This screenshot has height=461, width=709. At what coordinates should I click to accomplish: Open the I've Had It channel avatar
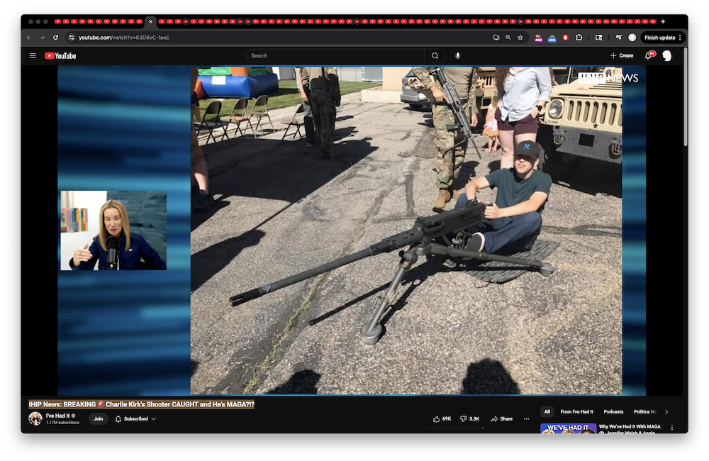pyautogui.click(x=35, y=418)
